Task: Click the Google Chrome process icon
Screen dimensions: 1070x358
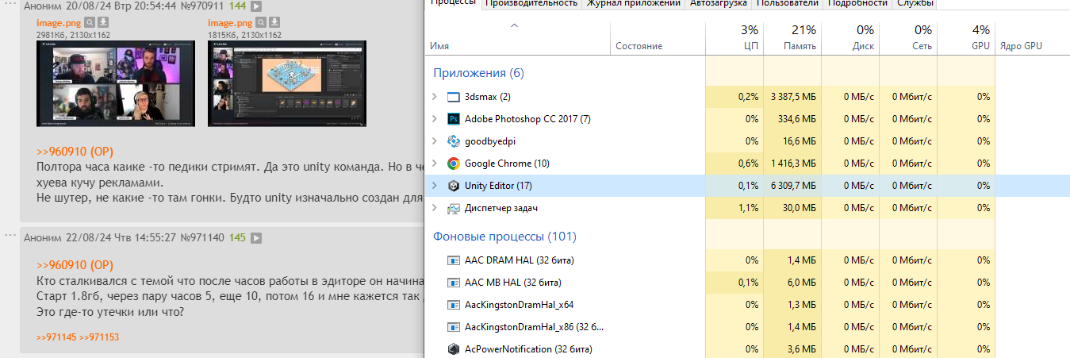Action: [x=454, y=164]
